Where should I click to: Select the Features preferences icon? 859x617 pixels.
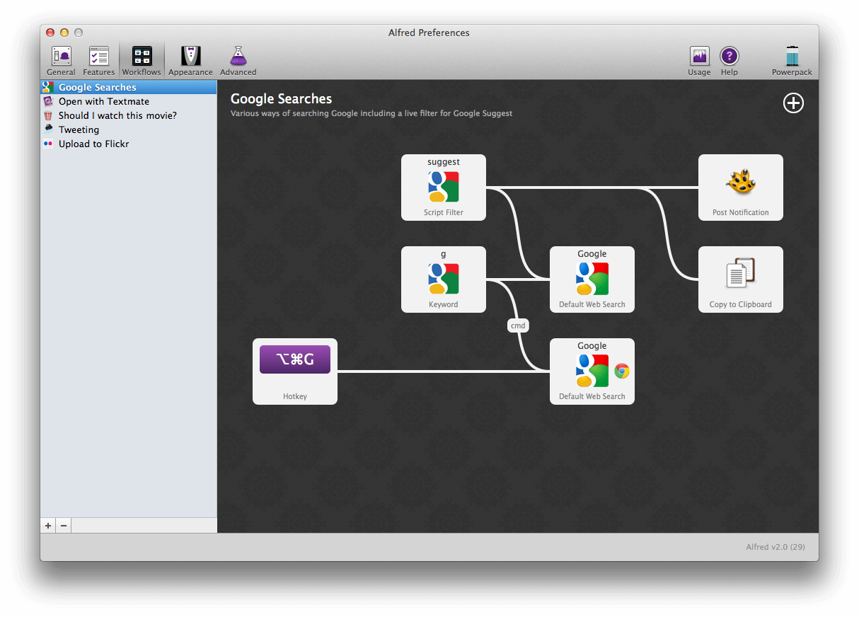tap(98, 59)
